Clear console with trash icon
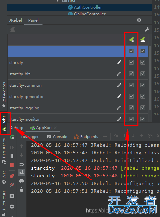 pyautogui.click(x=22, y=190)
